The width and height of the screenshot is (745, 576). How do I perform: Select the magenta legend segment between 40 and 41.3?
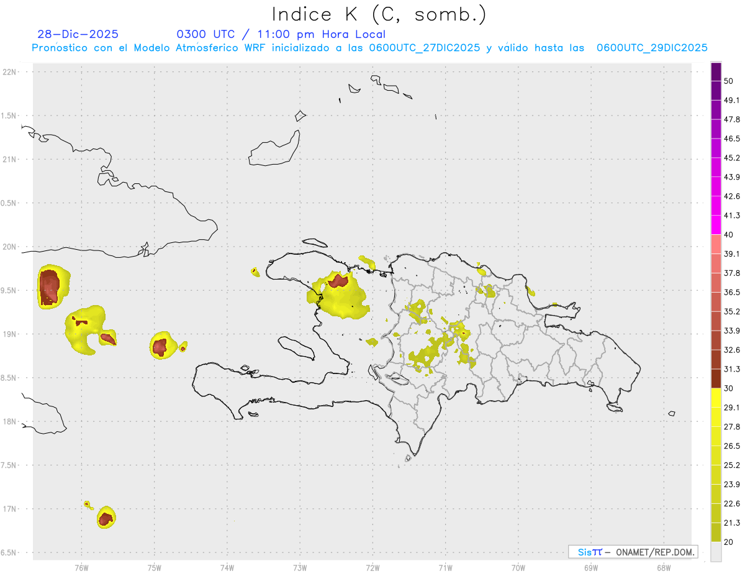pyautogui.click(x=716, y=225)
